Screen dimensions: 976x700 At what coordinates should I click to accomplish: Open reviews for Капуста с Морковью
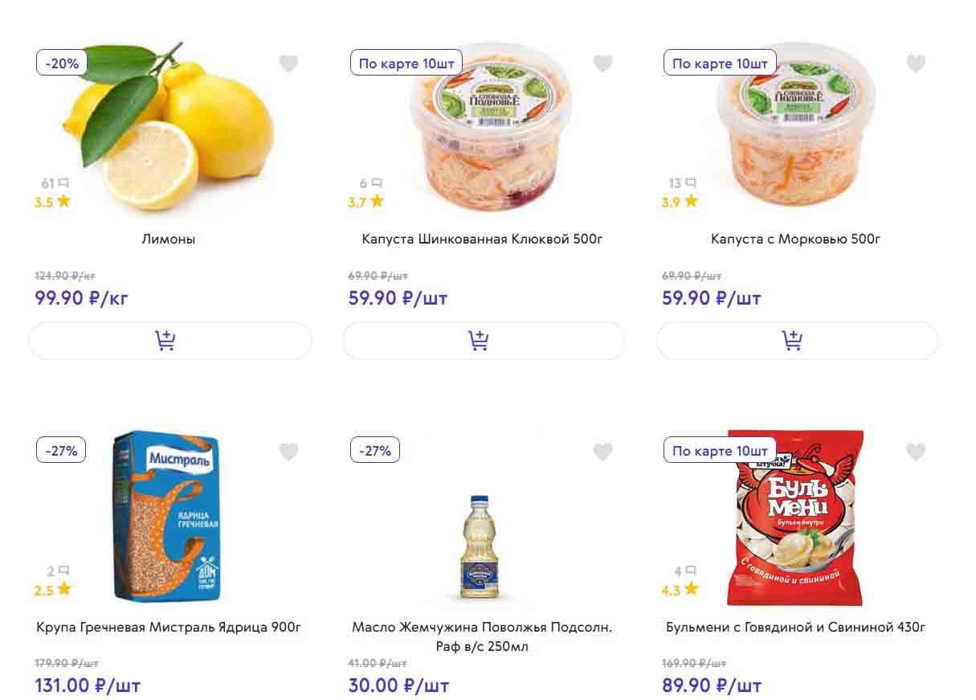(682, 184)
